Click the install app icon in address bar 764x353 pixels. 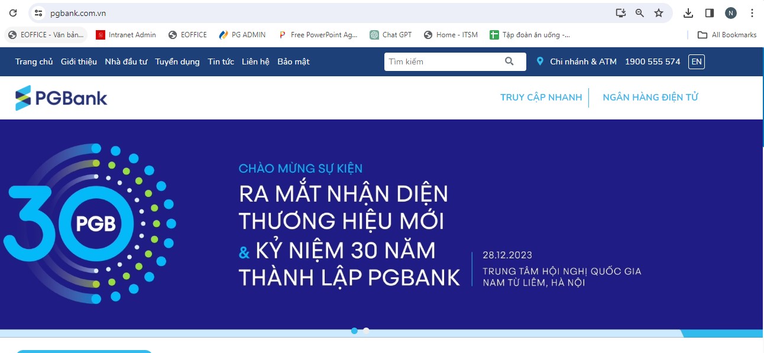(x=620, y=12)
